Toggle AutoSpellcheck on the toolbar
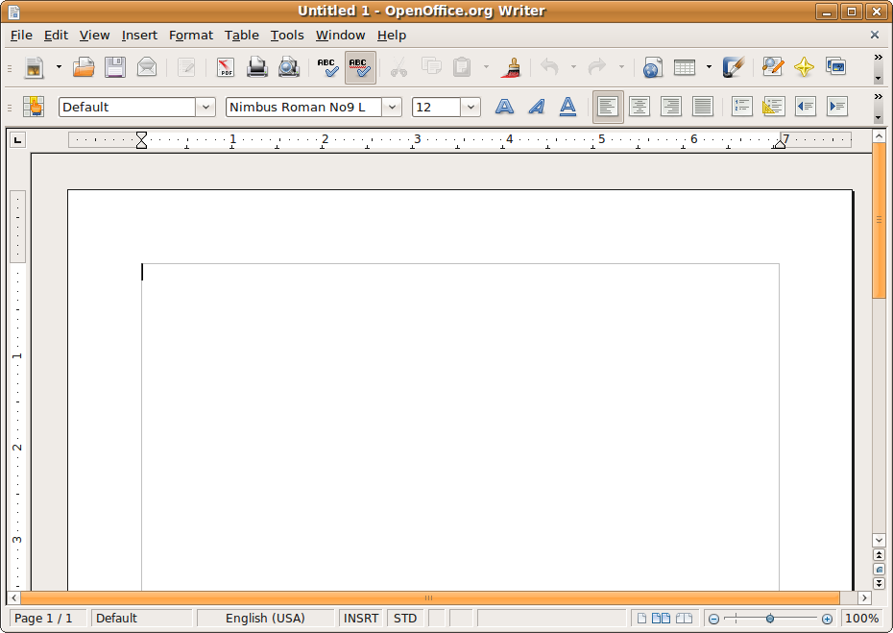This screenshot has height=633, width=893. [x=360, y=67]
